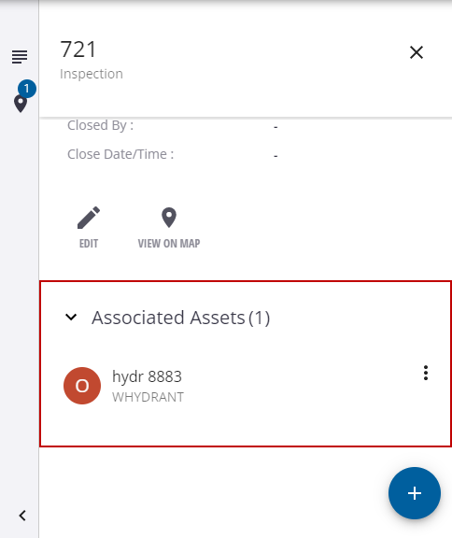Click the pencil Edit icon
The image size is (452, 538).
tap(89, 218)
